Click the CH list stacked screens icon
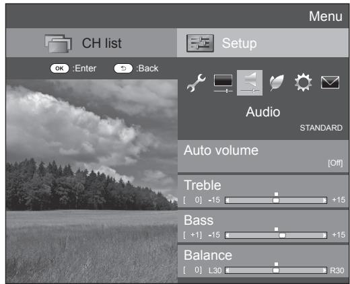 (x=58, y=43)
